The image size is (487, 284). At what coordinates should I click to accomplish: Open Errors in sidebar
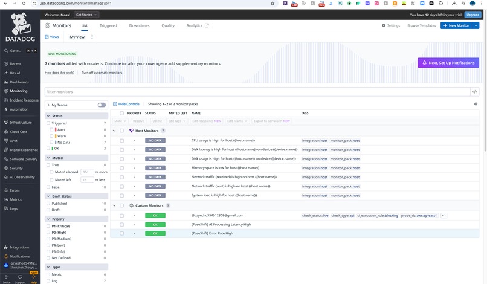15,190
